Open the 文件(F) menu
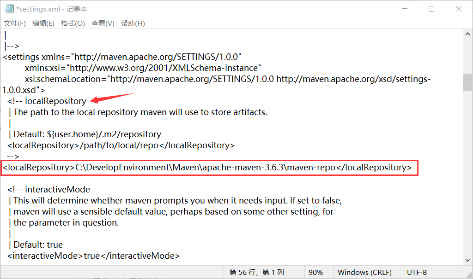This screenshot has width=473, height=279. coord(14,23)
